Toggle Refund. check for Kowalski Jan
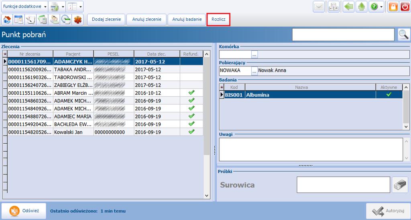The image size is (411, 220). pyautogui.click(x=191, y=132)
